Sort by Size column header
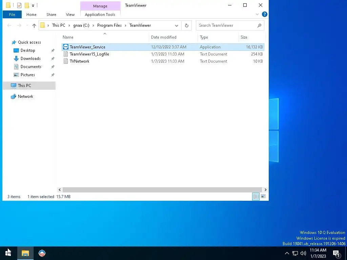 click(x=252, y=37)
